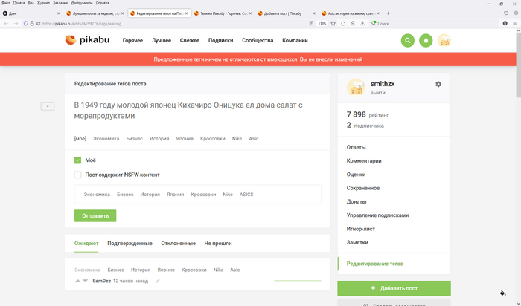Click the pikabu logo
Image resolution: width=521 pixels, height=306 pixels.
pyautogui.click(x=87, y=40)
